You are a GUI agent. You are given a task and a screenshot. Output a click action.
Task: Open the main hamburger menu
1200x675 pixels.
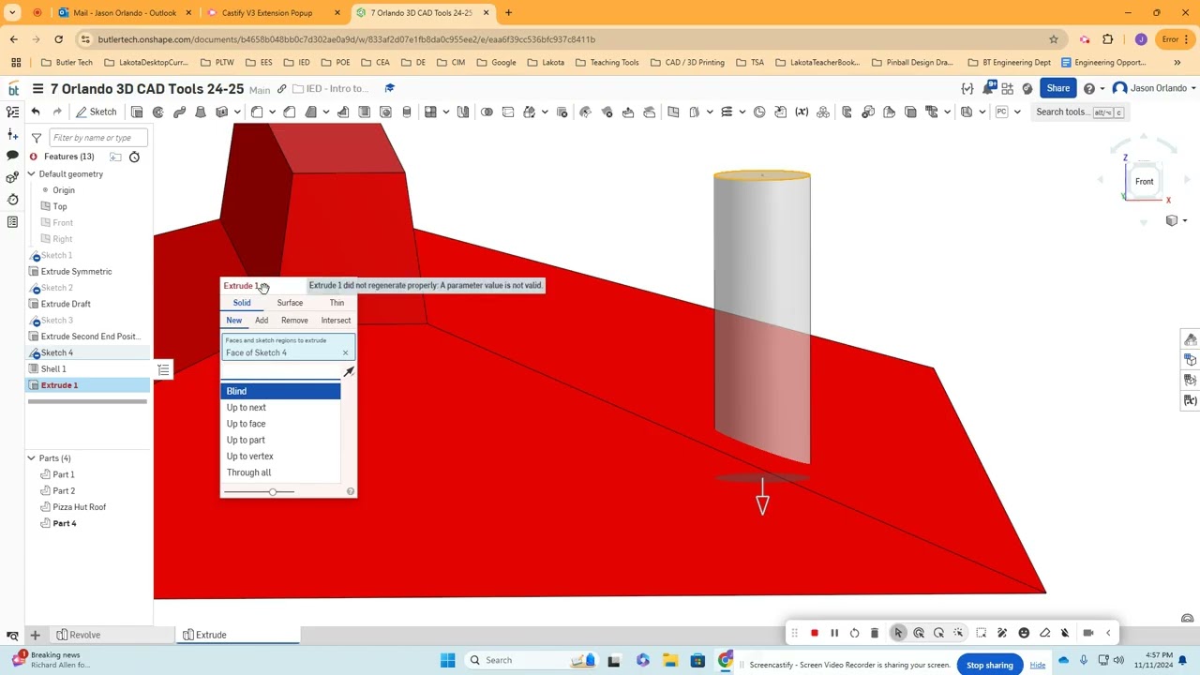click(37, 88)
